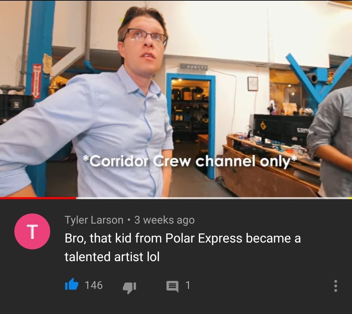Click the playhead end of red progress
352x314 pixels.
(76, 198)
